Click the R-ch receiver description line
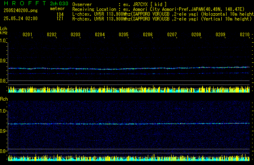The width and height of the screenshot is (254, 165). [162, 19]
